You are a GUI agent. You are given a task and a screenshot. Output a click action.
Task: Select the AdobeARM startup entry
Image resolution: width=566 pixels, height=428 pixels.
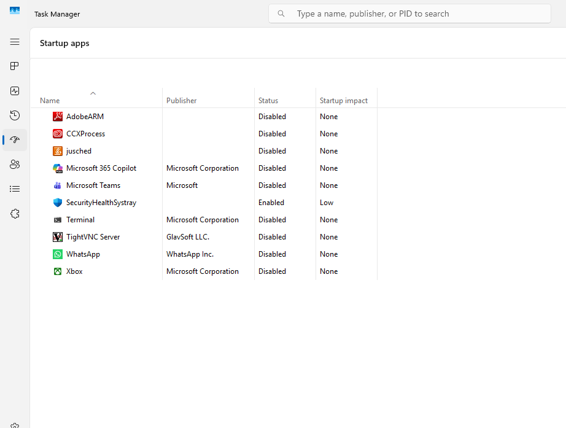click(x=85, y=117)
